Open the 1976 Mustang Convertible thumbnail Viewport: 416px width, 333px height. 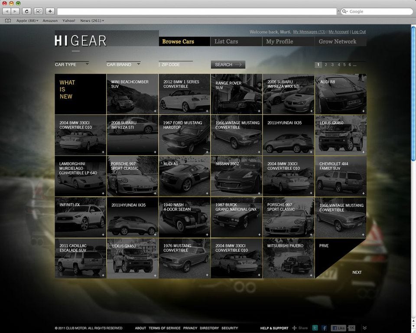tap(185, 258)
